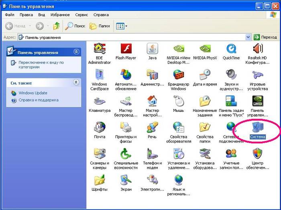The height and width of the screenshot is (210, 281).
Task: Click the Windows Update link
Action: (33, 93)
